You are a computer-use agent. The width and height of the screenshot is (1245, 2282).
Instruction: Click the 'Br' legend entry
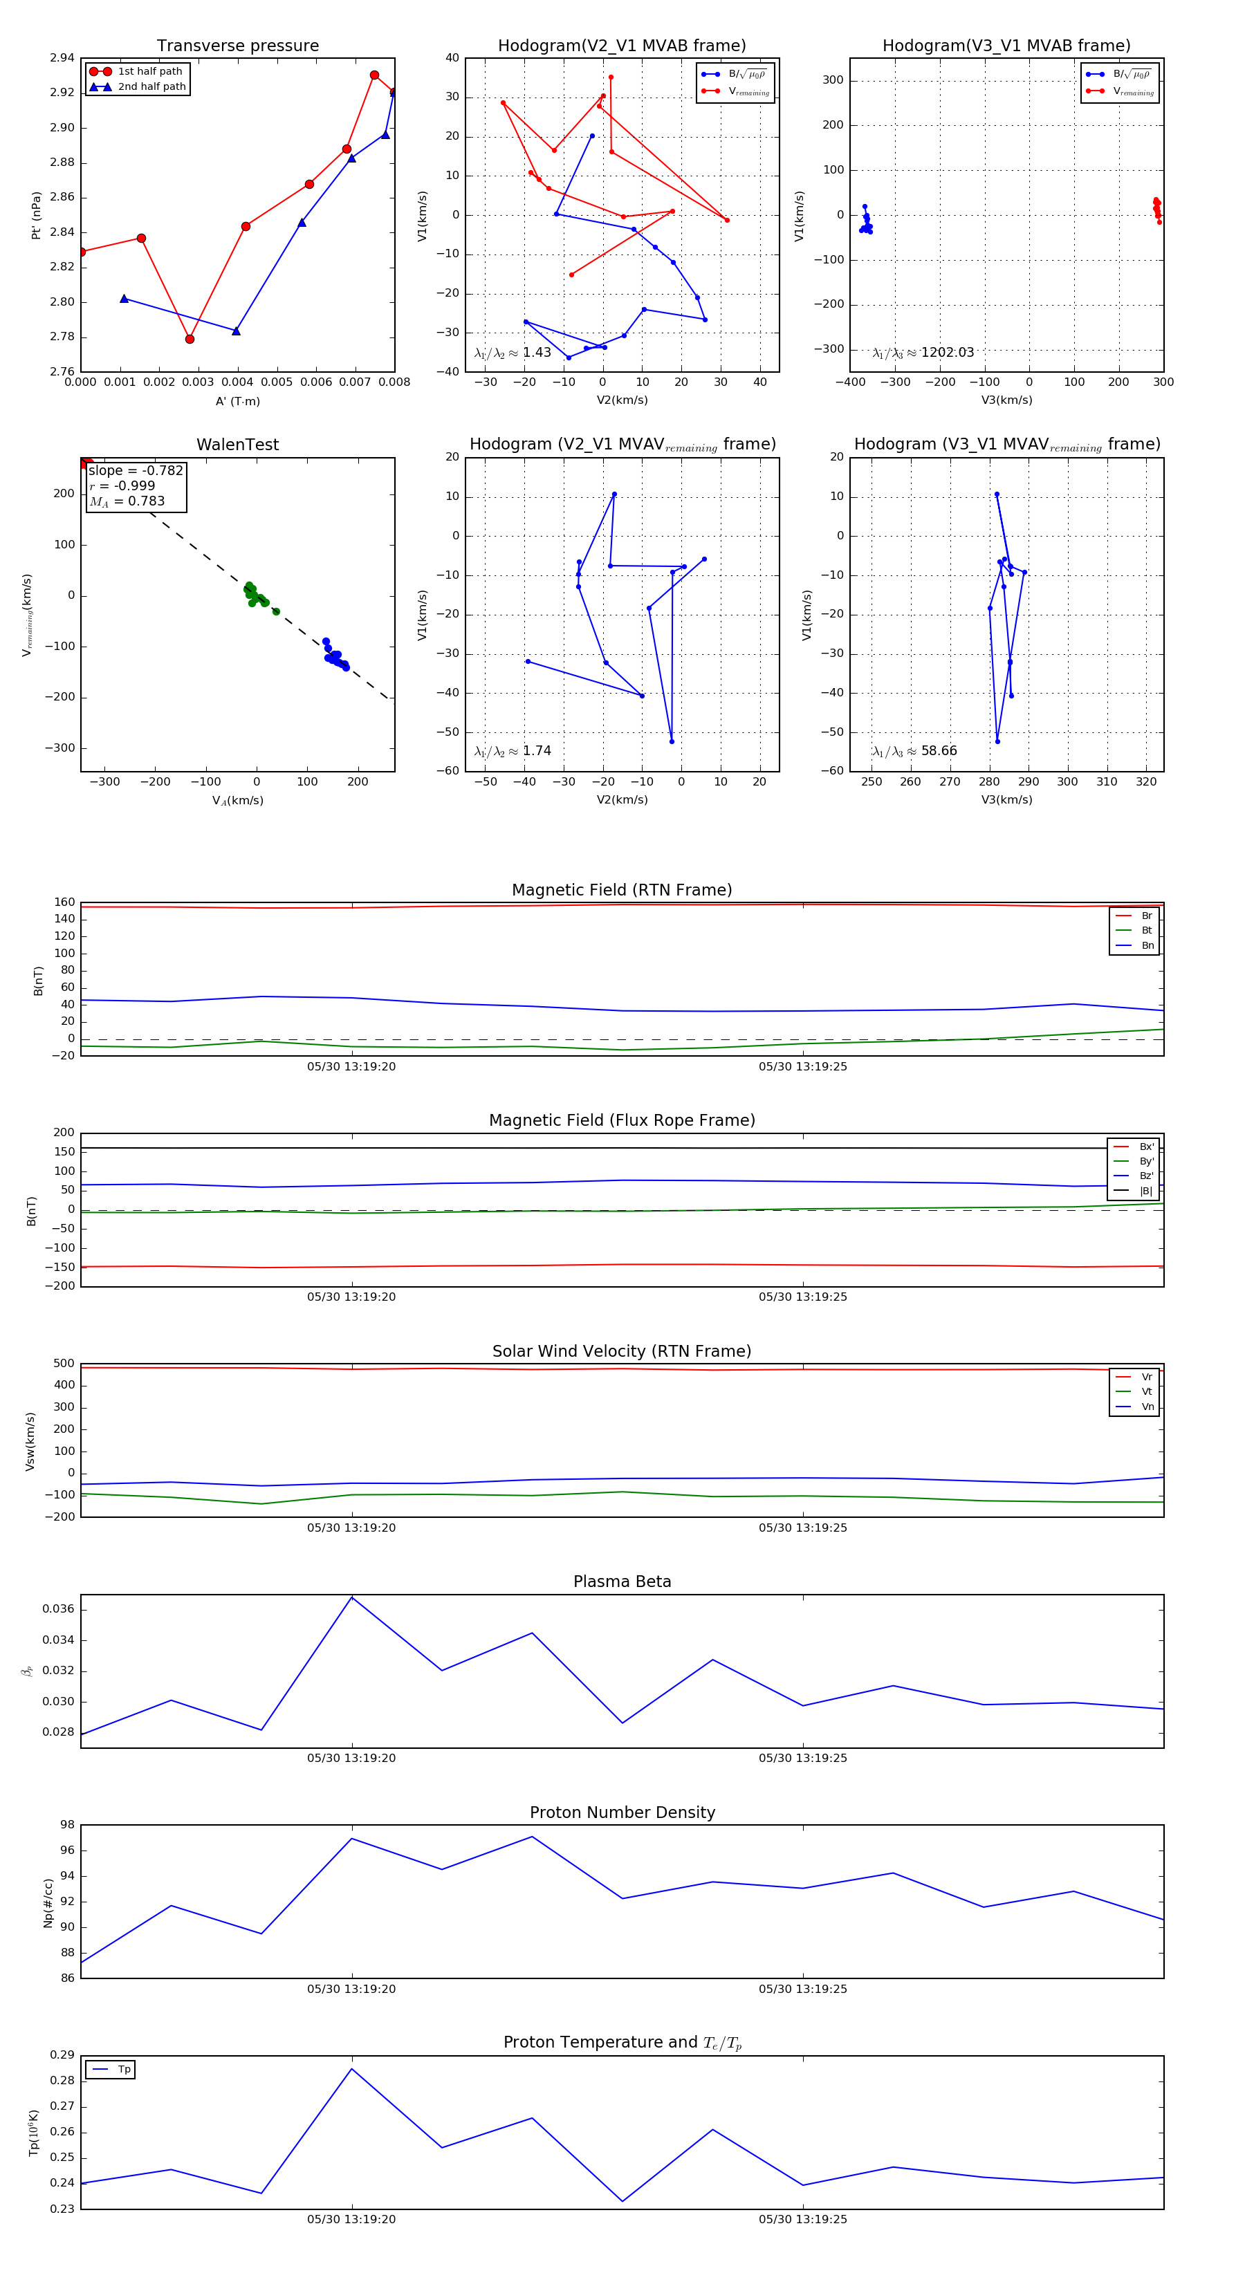click(x=1135, y=916)
